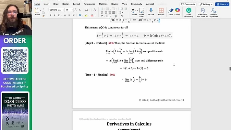Increase paragraph indent
231x130 pixels.
pyautogui.click(x=126, y=9)
